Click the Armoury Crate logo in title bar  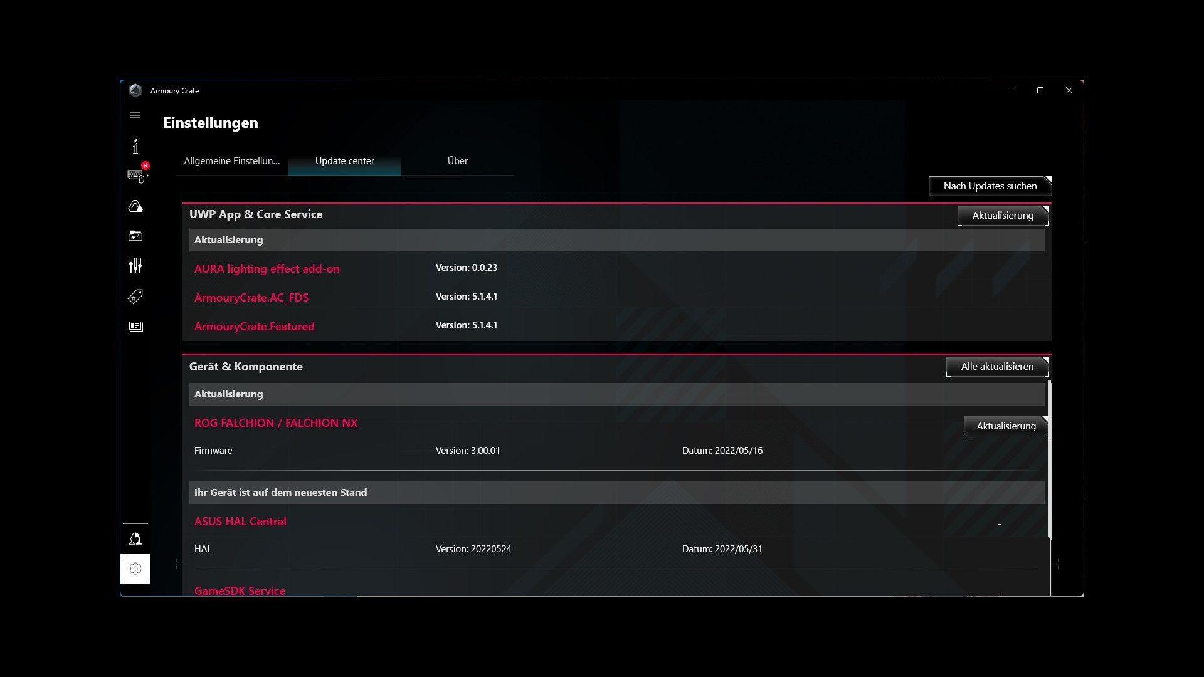pyautogui.click(x=135, y=90)
